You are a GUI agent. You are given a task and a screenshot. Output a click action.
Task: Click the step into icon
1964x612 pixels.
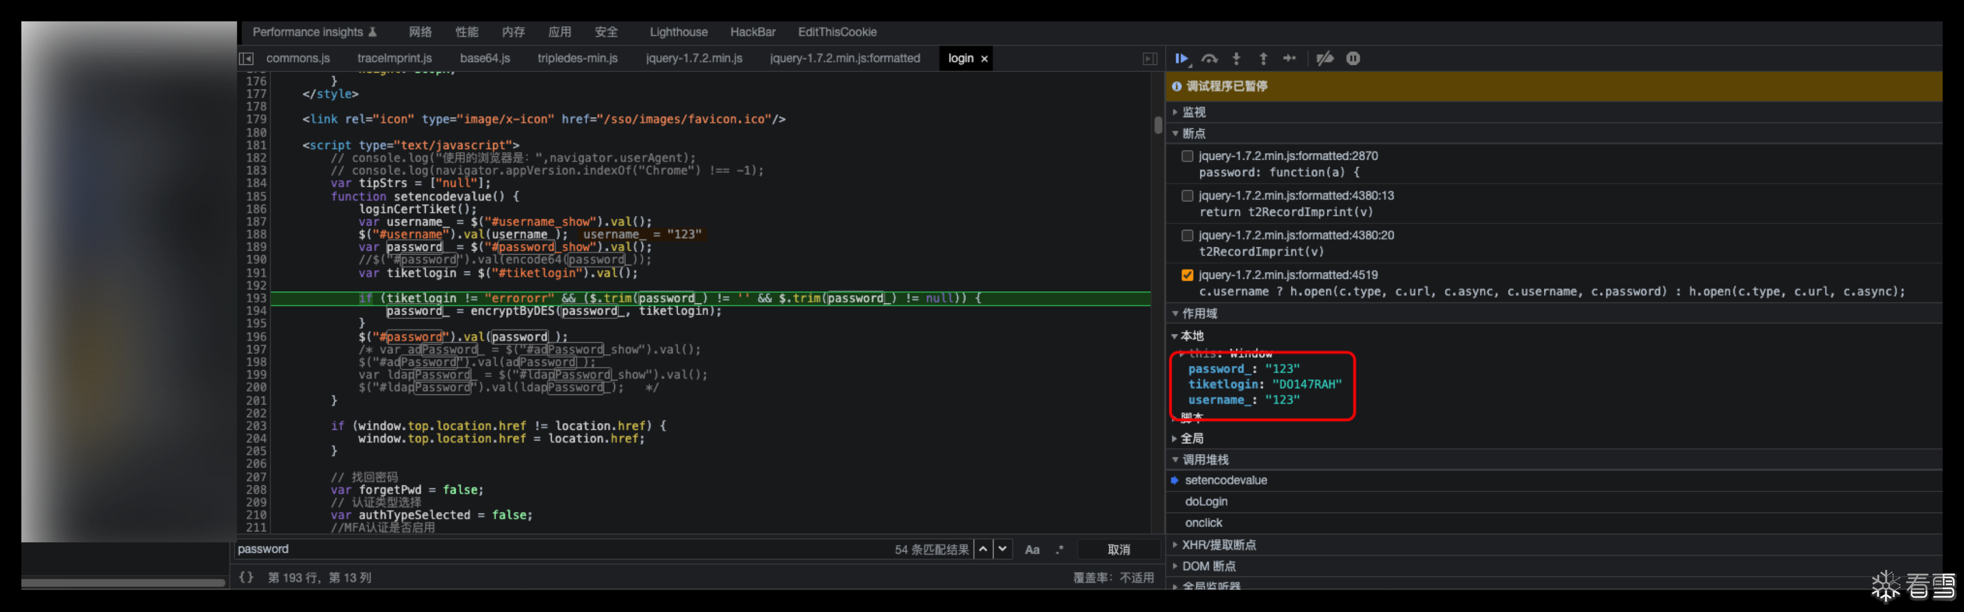click(1237, 58)
